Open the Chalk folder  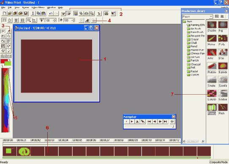(x=192, y=43)
